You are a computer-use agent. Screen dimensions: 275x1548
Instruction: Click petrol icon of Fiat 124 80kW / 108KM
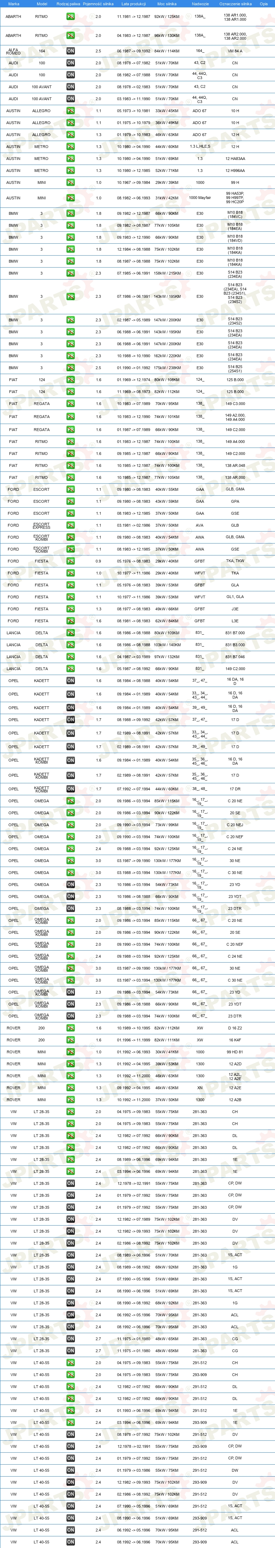70,380
